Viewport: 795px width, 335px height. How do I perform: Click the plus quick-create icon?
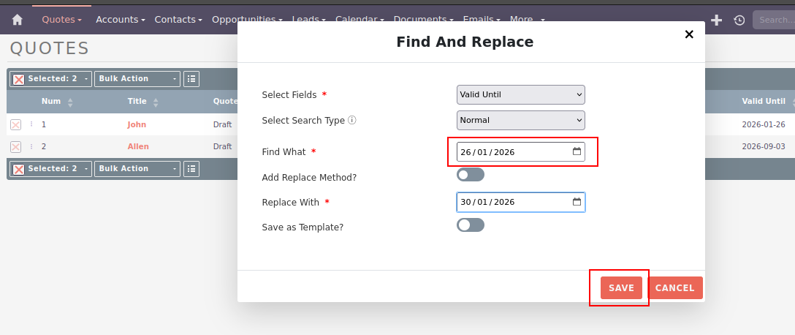pyautogui.click(x=716, y=20)
